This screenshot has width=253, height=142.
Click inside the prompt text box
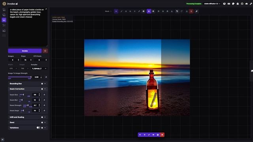28,27
